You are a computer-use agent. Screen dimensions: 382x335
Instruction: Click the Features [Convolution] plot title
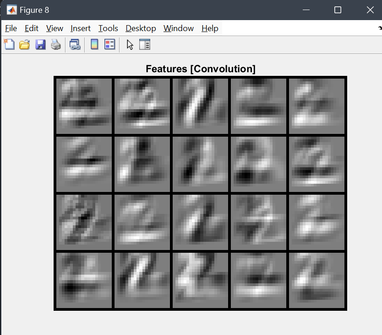point(201,69)
